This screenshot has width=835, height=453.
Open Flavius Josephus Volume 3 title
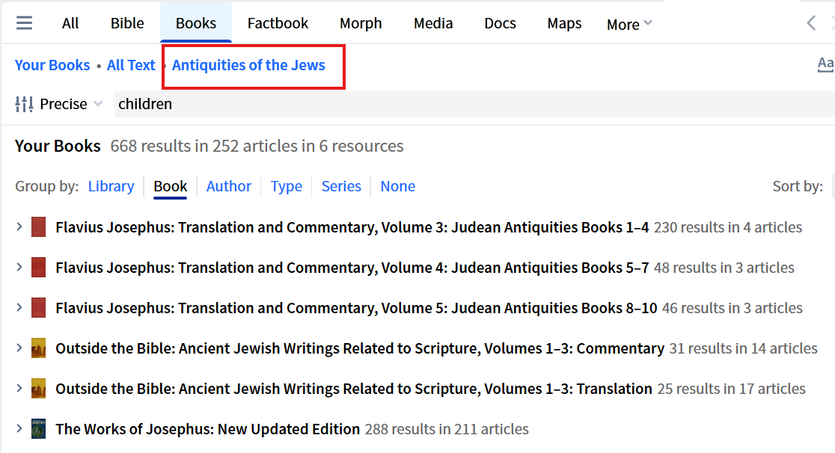tap(352, 227)
